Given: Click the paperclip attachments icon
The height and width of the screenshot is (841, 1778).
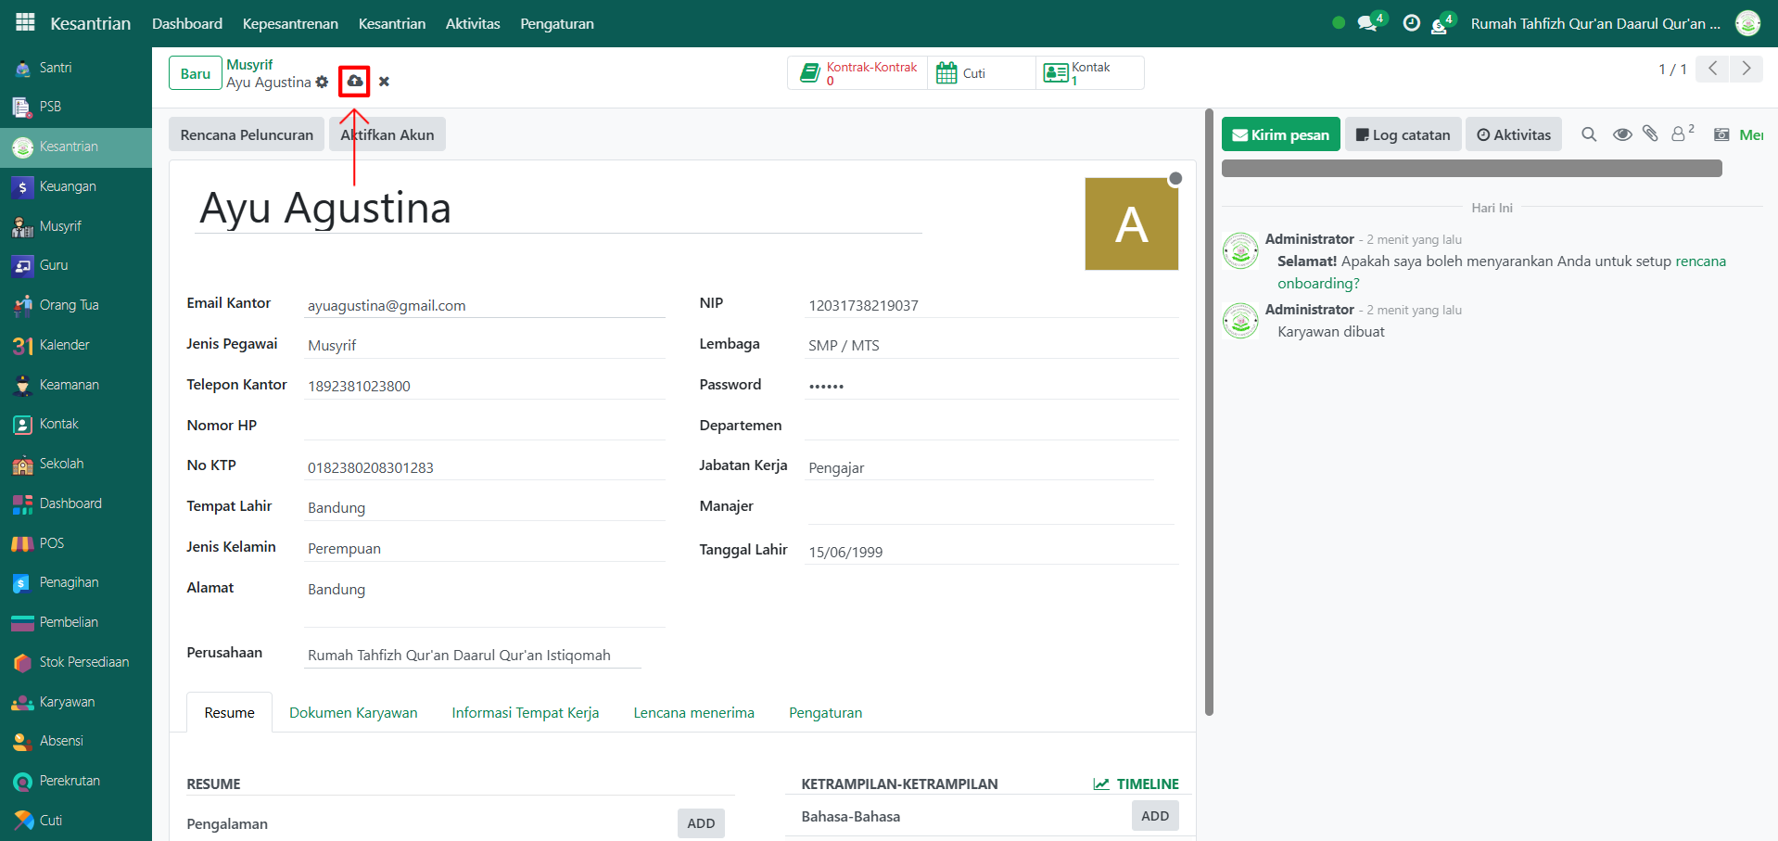Looking at the screenshot, I should pyautogui.click(x=1650, y=134).
